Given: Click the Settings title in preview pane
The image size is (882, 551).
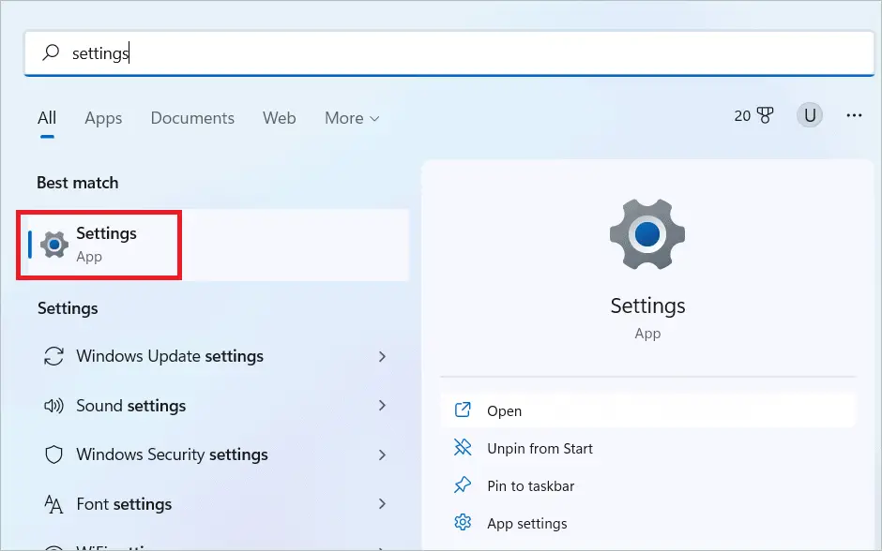Looking at the screenshot, I should (x=648, y=306).
